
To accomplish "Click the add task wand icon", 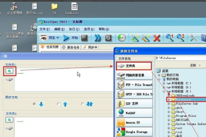I will [x=135, y=38].
